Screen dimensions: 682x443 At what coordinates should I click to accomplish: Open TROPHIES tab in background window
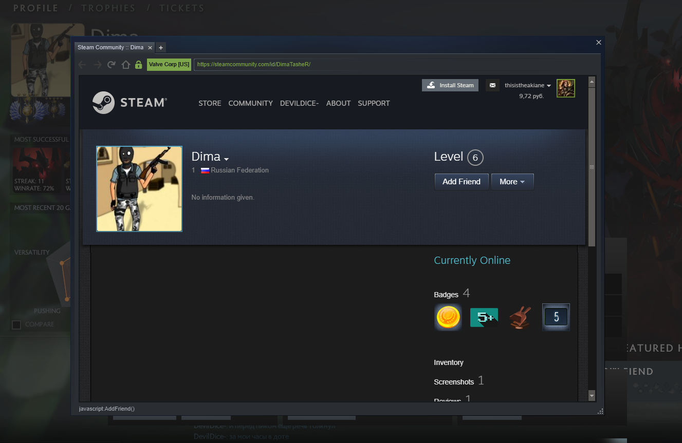point(108,8)
